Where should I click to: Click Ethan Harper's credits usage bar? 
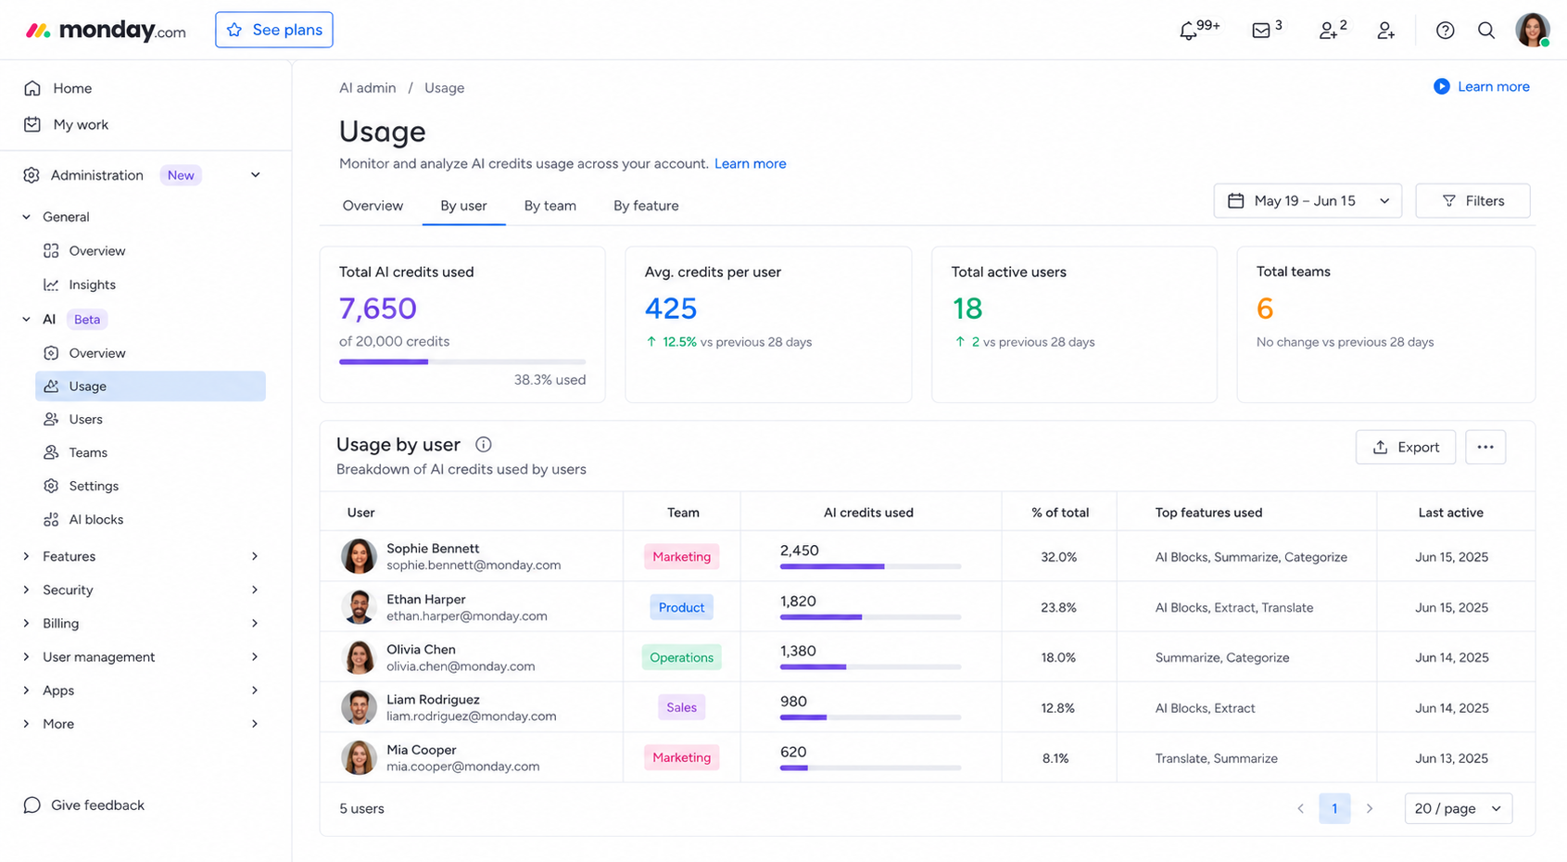[870, 617]
